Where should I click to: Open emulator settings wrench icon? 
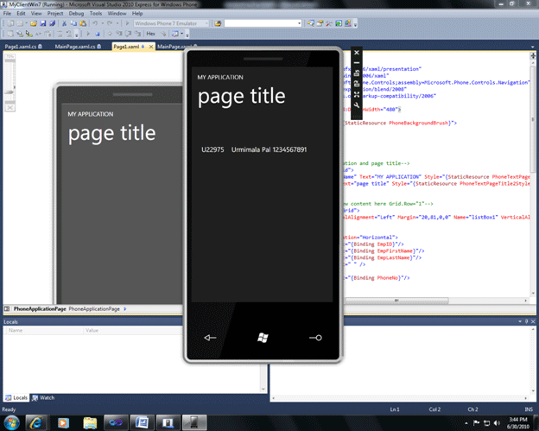[x=357, y=105]
